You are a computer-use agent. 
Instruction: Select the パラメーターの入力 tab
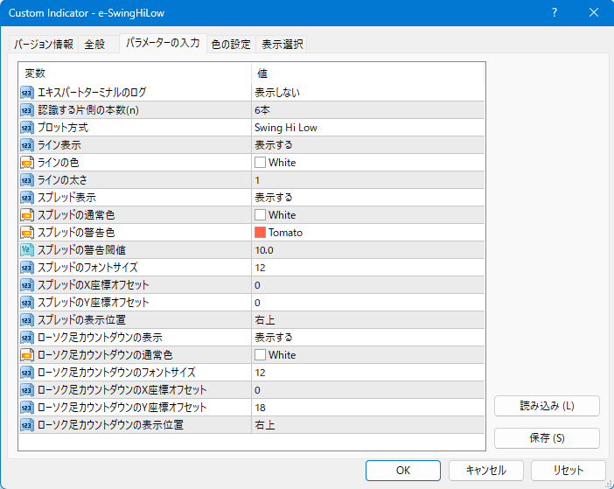coord(163,43)
